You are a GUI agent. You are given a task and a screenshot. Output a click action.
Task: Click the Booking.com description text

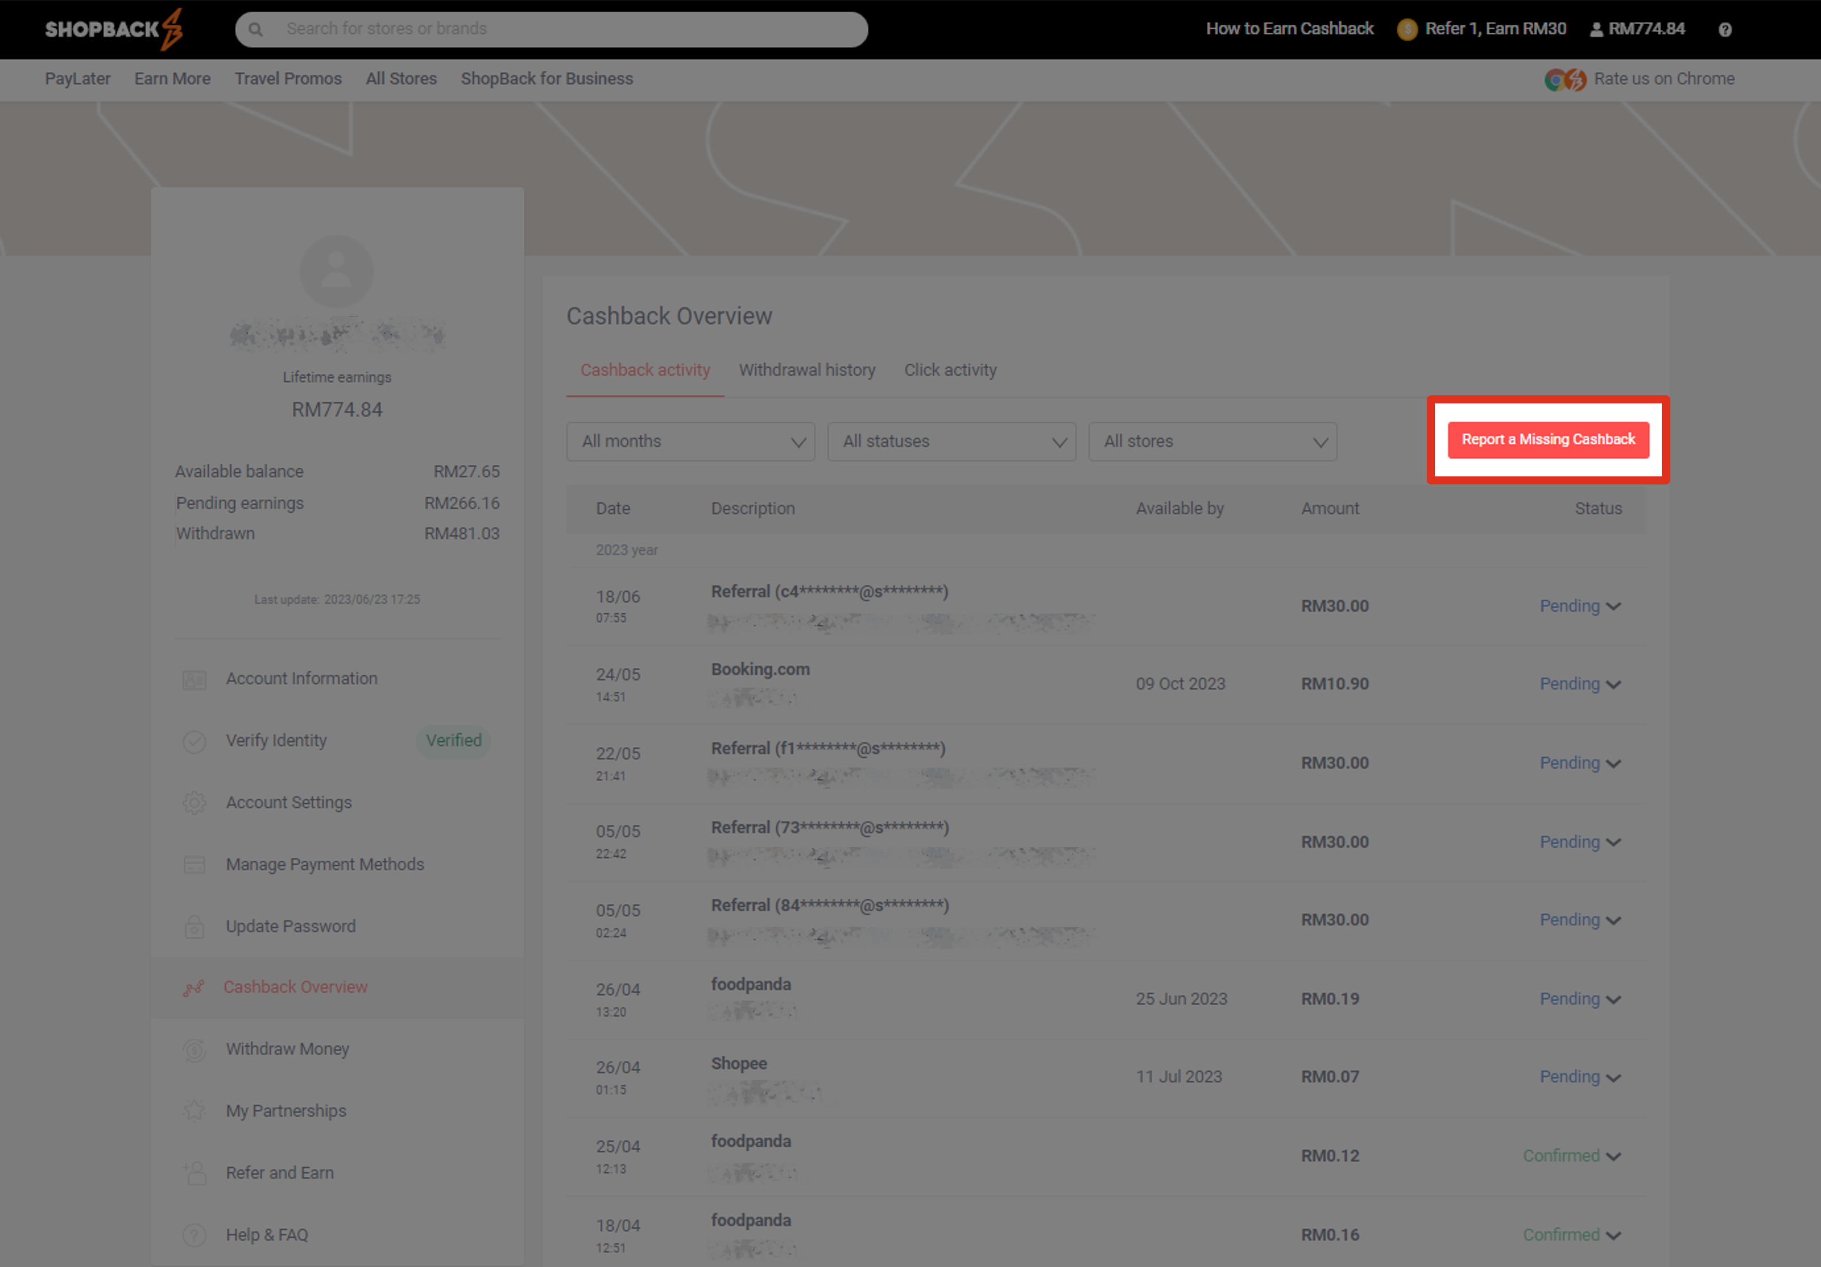761,669
